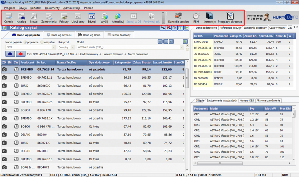Open the Kartoteki menu
Viewport: 299px width, 177px height.
[x=36, y=8]
